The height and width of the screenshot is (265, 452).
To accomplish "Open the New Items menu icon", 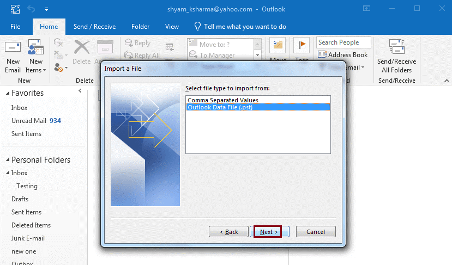I will click(35, 47).
